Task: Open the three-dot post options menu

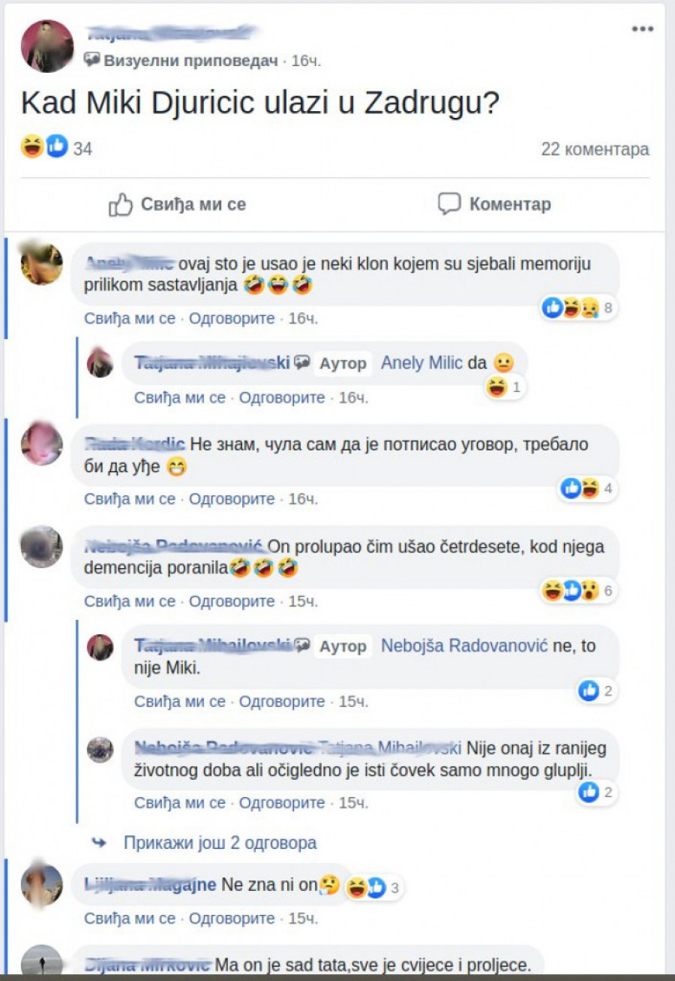Action: pyautogui.click(x=642, y=29)
